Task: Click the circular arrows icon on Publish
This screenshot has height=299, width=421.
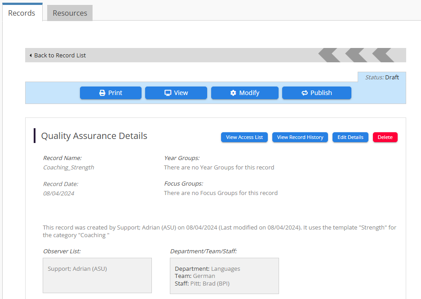Action: (304, 93)
